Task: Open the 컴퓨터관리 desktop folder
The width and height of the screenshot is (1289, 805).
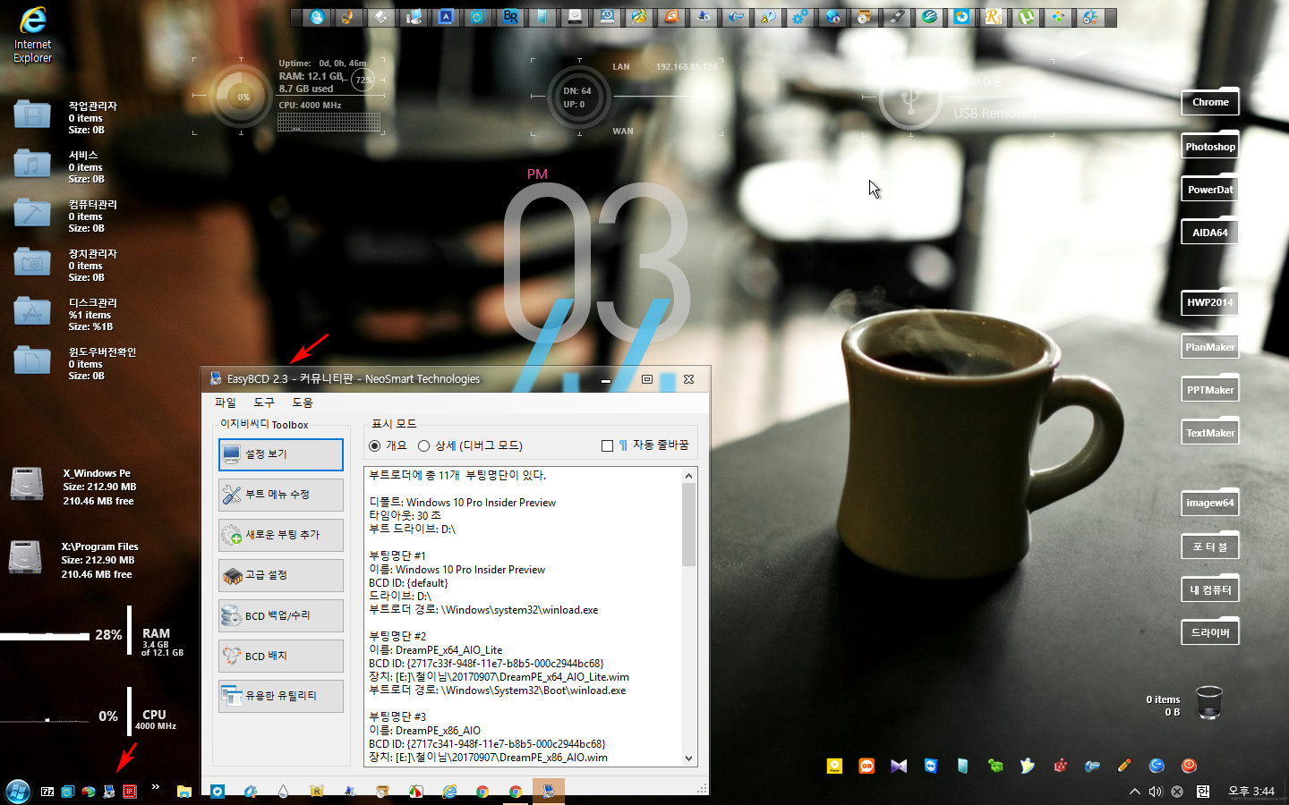Action: pyautogui.click(x=32, y=214)
